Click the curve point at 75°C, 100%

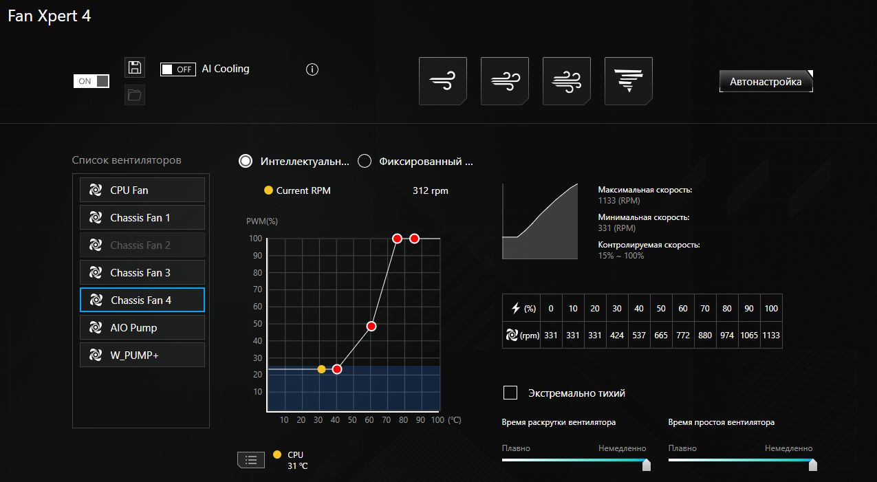click(x=397, y=239)
